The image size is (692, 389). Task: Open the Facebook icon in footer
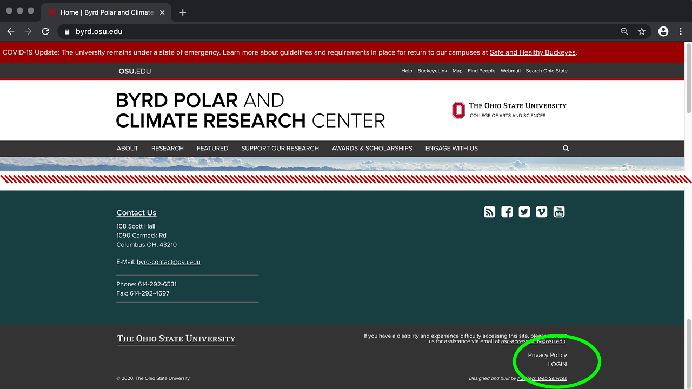(x=507, y=212)
